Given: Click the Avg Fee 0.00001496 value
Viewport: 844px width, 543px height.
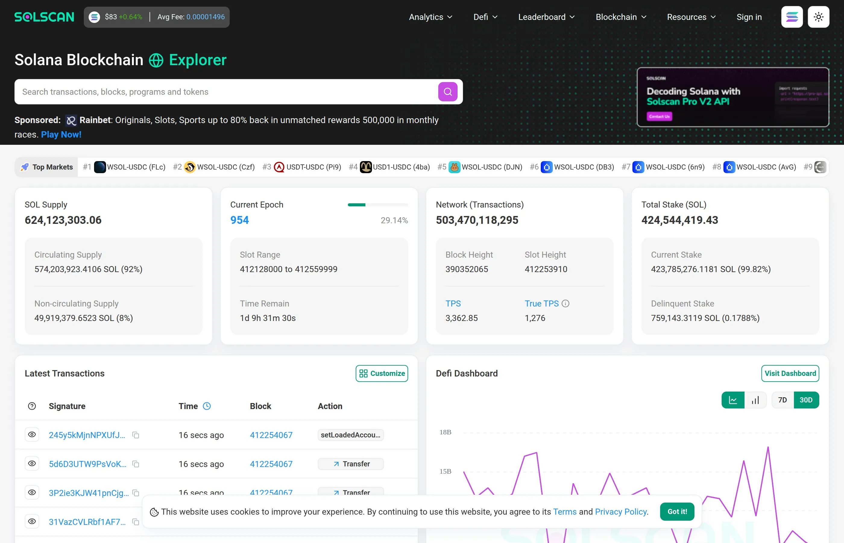Looking at the screenshot, I should [x=205, y=17].
